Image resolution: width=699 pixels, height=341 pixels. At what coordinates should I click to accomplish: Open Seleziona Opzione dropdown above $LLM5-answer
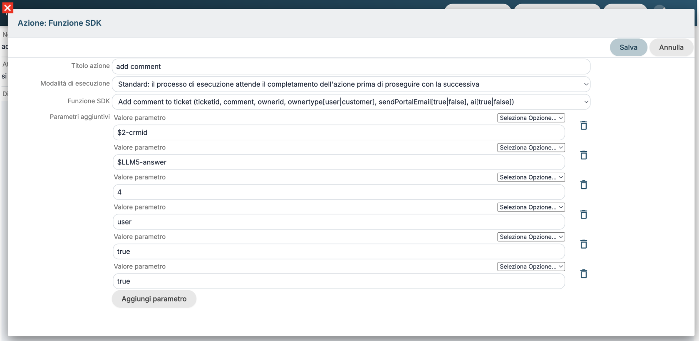tap(531, 147)
